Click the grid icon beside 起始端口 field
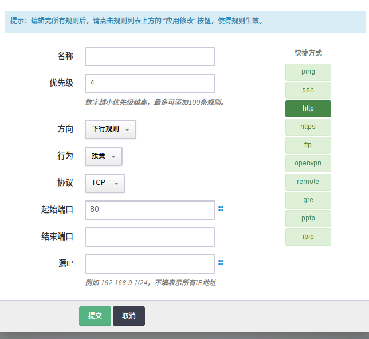This screenshot has width=369, height=339. [221, 209]
